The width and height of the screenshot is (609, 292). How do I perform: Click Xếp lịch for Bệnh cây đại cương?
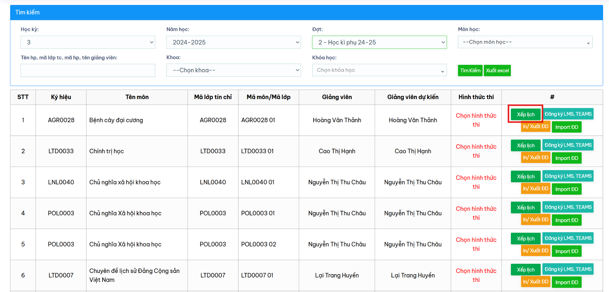click(525, 114)
